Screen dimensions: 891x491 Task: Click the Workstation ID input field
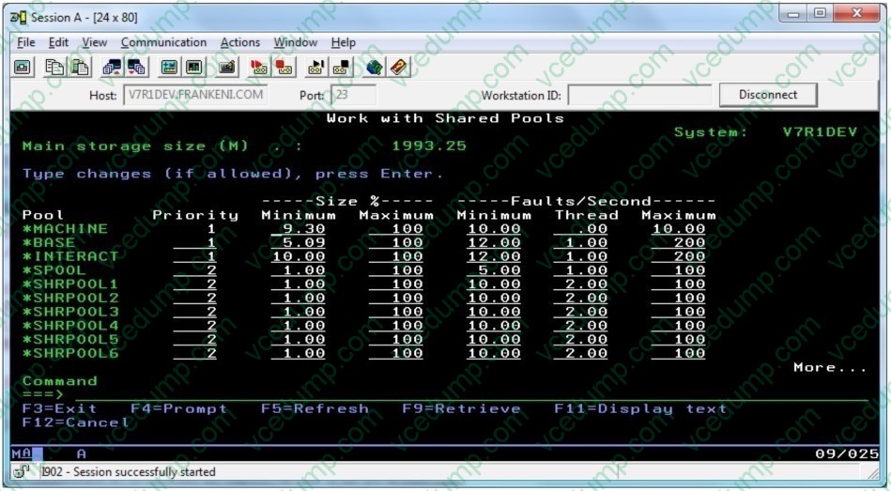click(638, 95)
